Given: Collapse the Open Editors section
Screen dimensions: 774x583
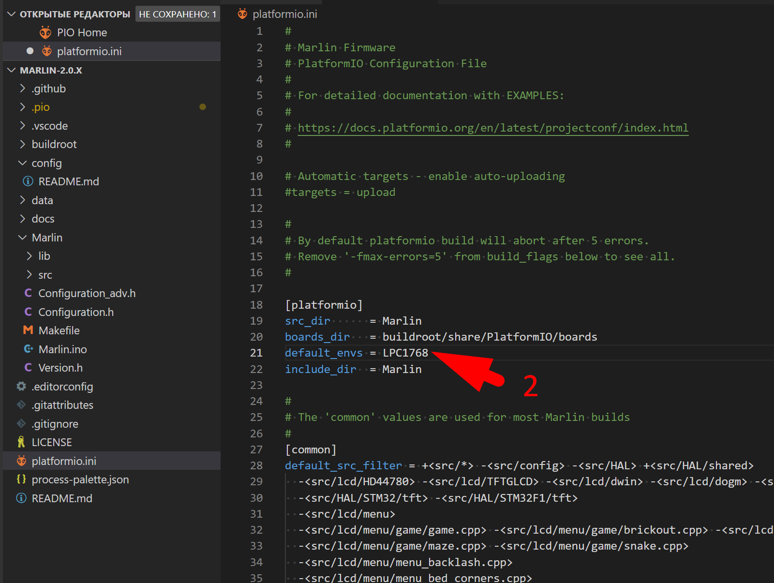Looking at the screenshot, I should [x=12, y=14].
